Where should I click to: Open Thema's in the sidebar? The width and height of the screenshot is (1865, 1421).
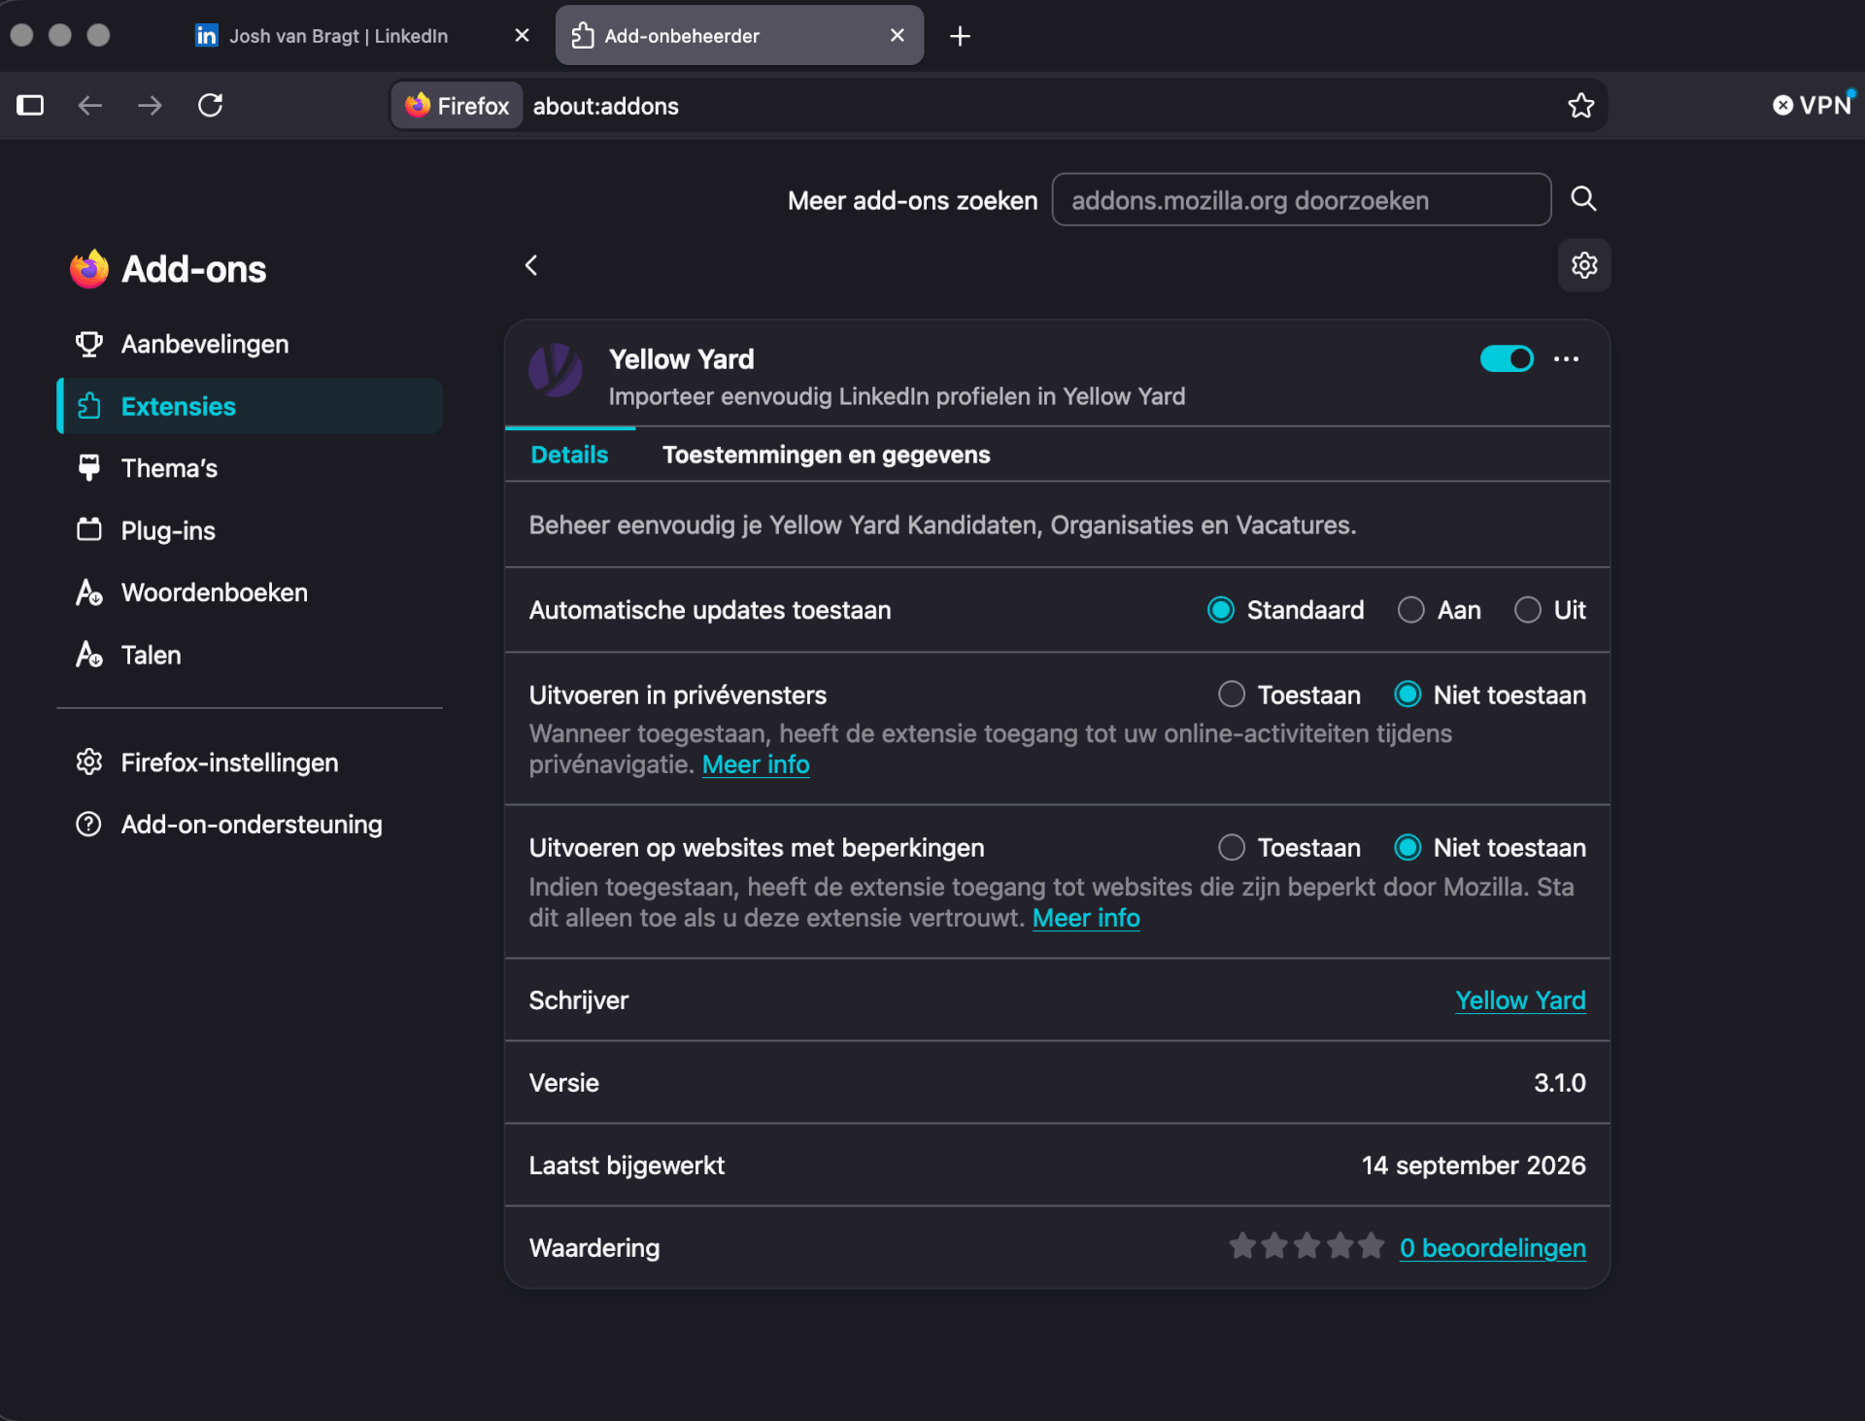pos(250,468)
